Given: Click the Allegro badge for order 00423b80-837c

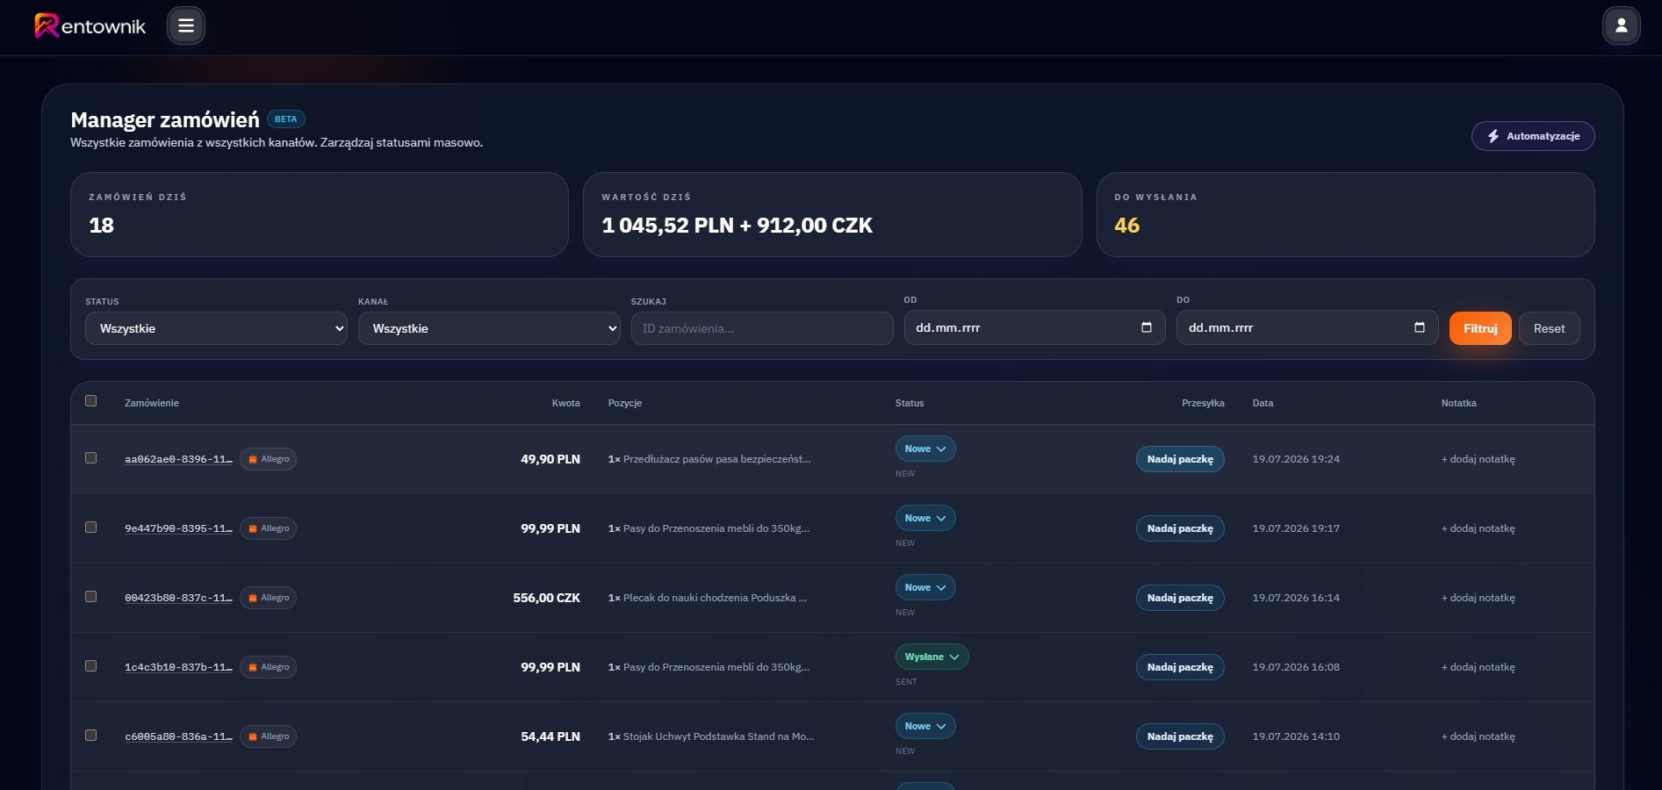Looking at the screenshot, I should pos(268,598).
